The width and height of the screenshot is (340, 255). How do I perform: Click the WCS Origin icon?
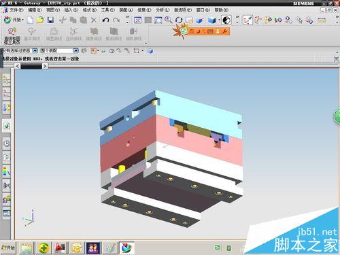tap(268, 20)
